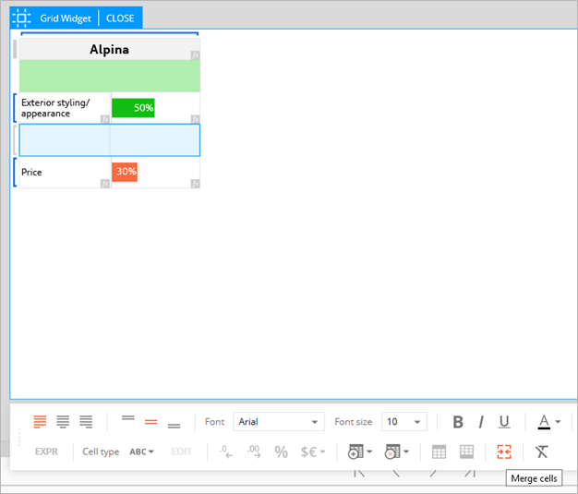Go to first page arrow
The height and width of the screenshot is (494, 578).
[359, 474]
